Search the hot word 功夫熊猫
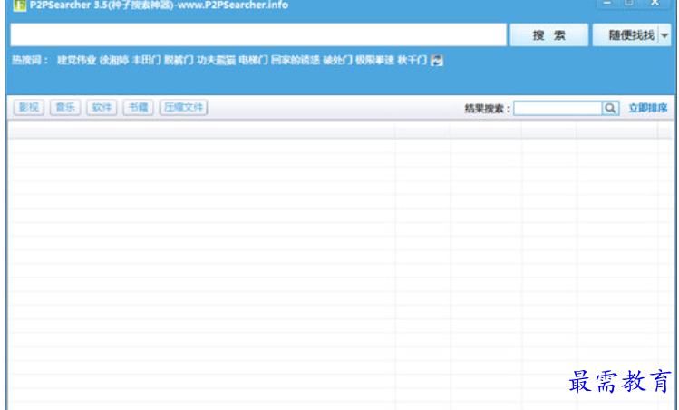Viewport: 679px width, 410px height. 216,60
